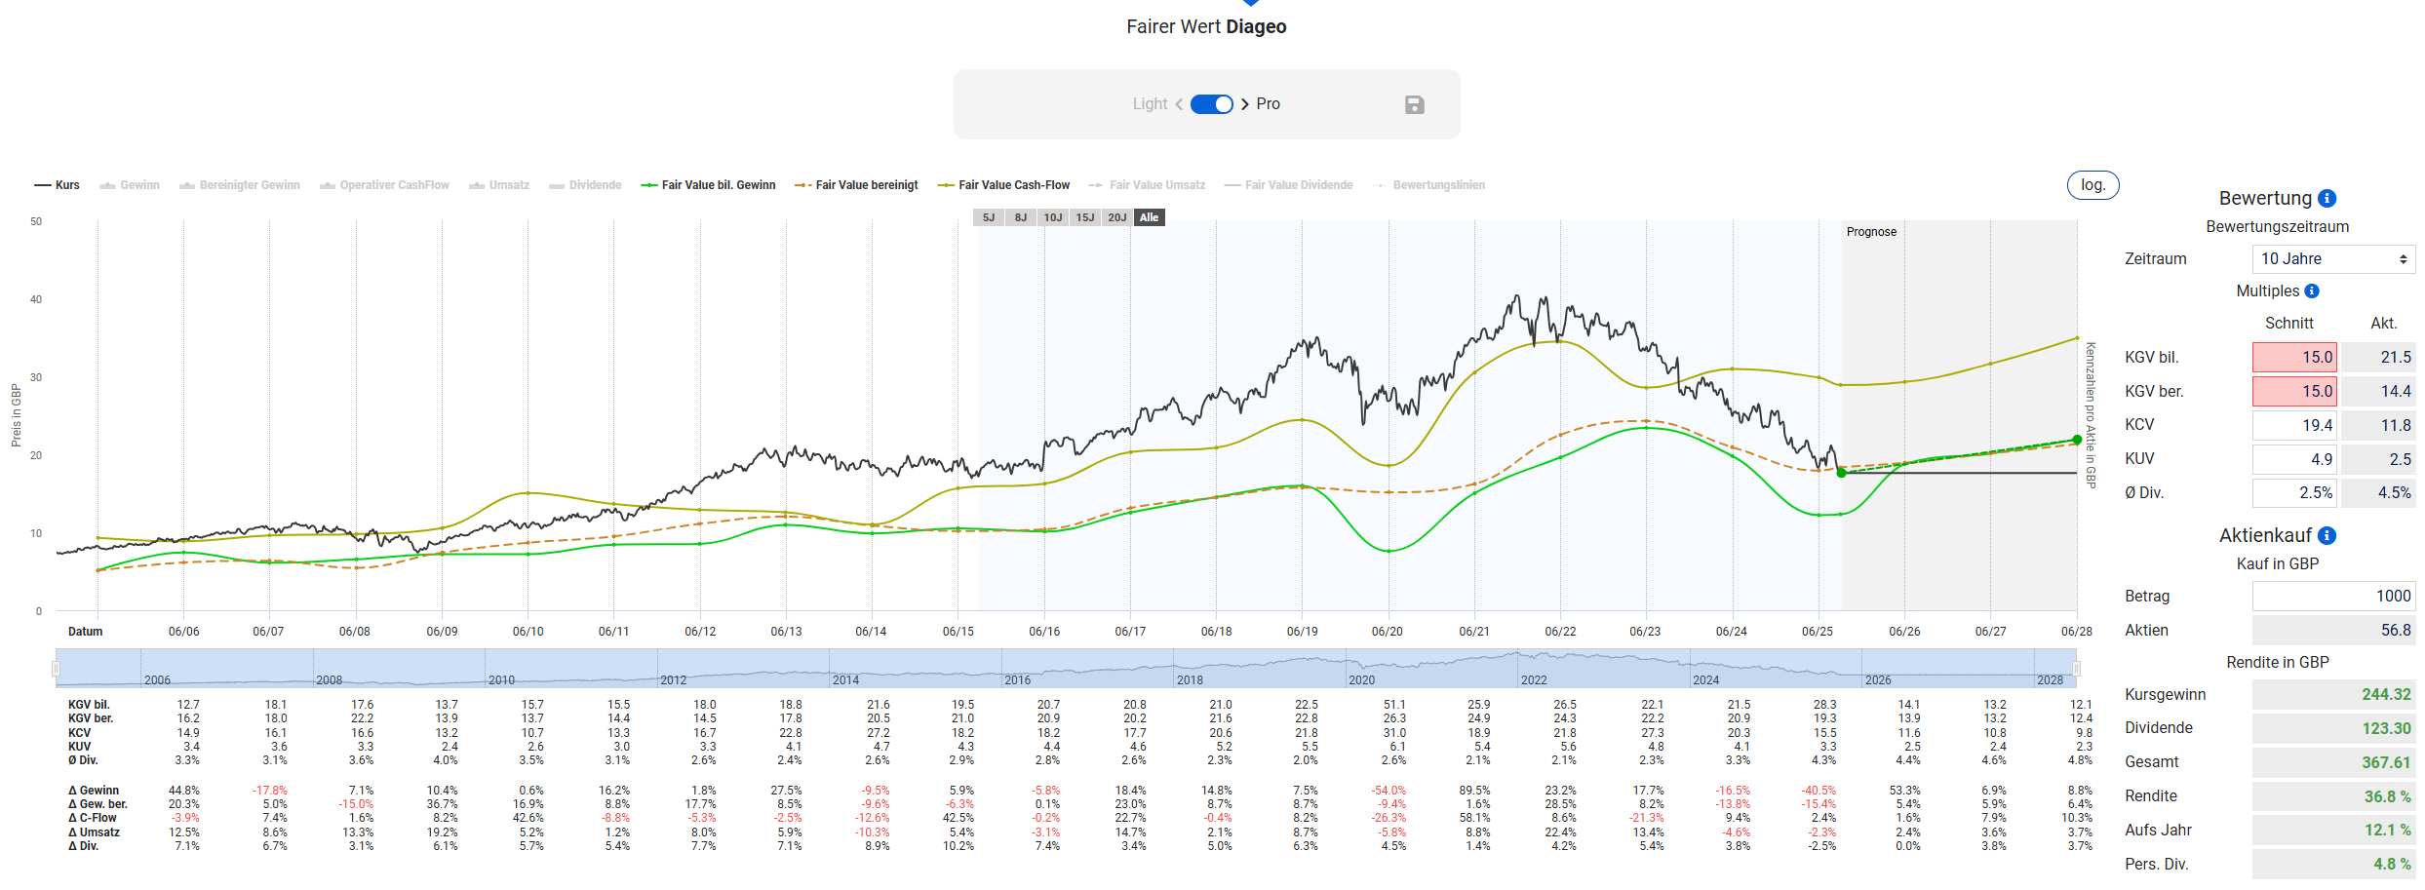Select the Alle time range button
This screenshot has height=890, width=2425.
point(1150,217)
